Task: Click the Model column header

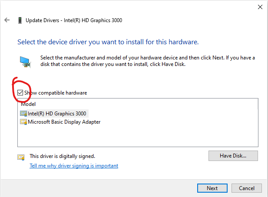Action: click(x=28, y=104)
